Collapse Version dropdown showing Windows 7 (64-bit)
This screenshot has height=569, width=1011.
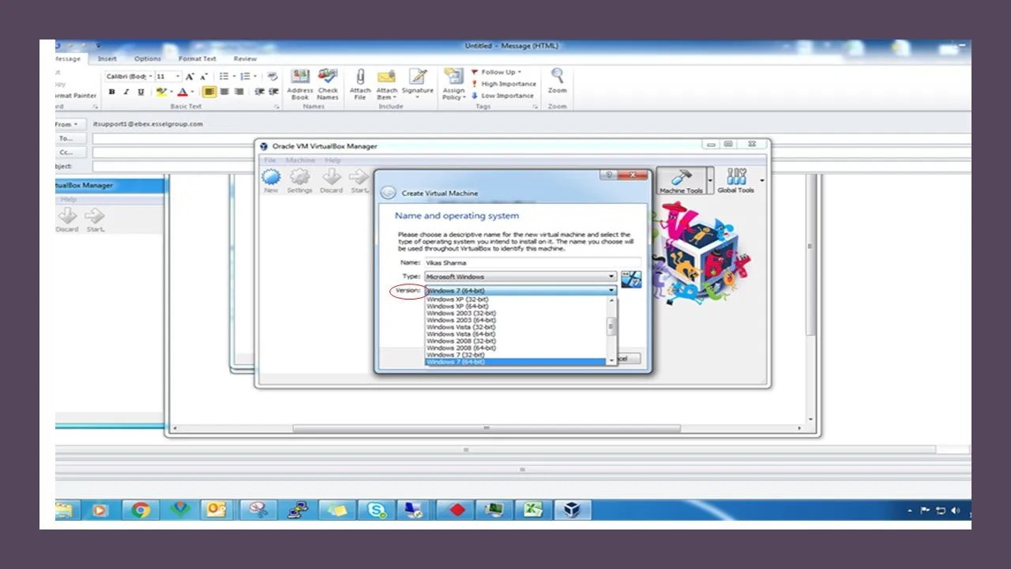pos(521,291)
